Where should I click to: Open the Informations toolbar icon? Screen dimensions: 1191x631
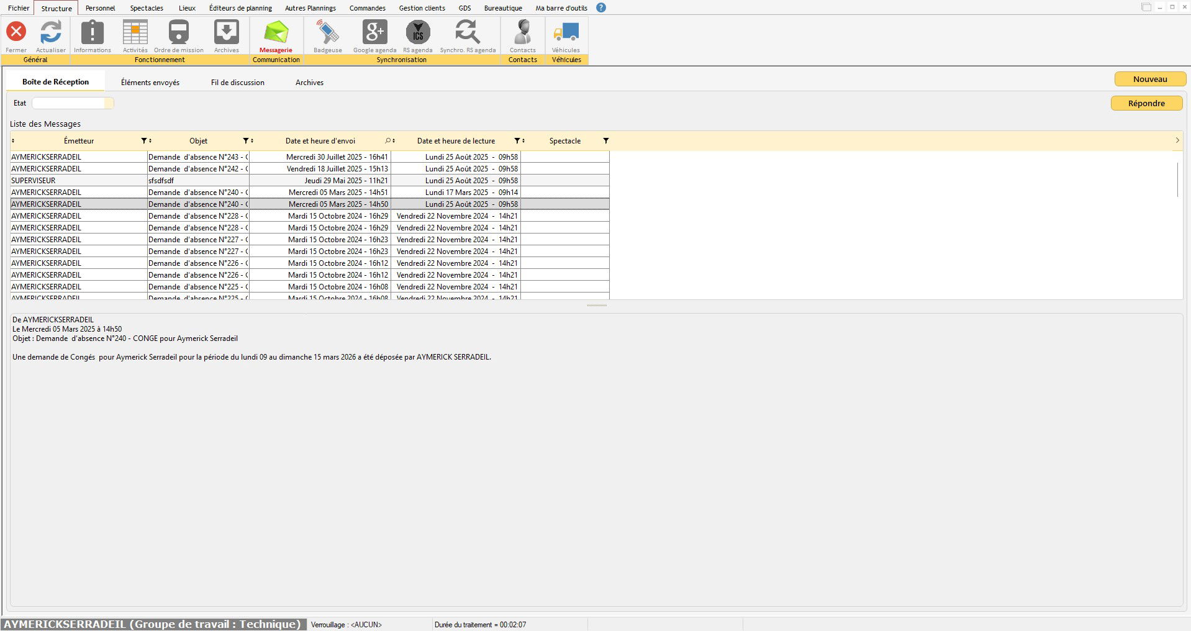93,32
